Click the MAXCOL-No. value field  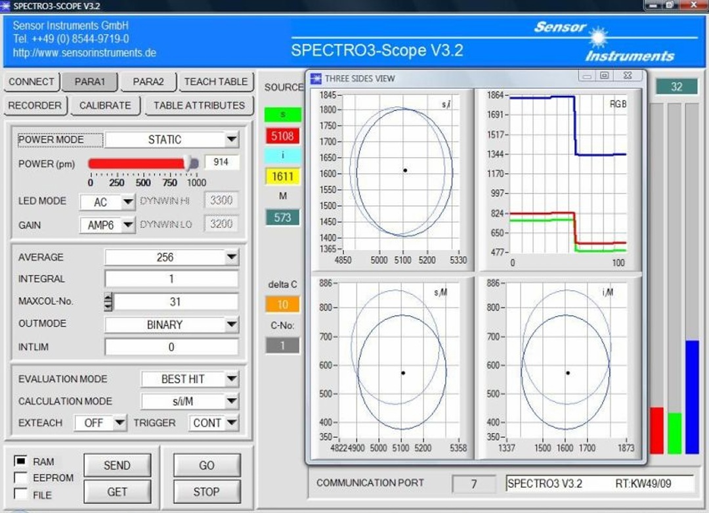click(x=175, y=301)
